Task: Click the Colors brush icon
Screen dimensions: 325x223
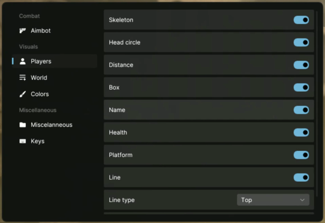Action: point(23,94)
